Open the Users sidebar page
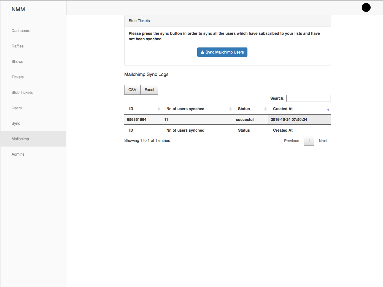383x287 pixels. click(17, 108)
